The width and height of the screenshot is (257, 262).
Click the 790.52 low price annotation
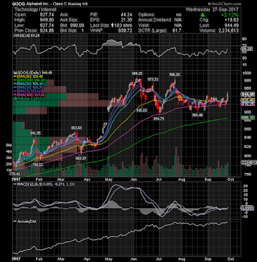point(37,164)
